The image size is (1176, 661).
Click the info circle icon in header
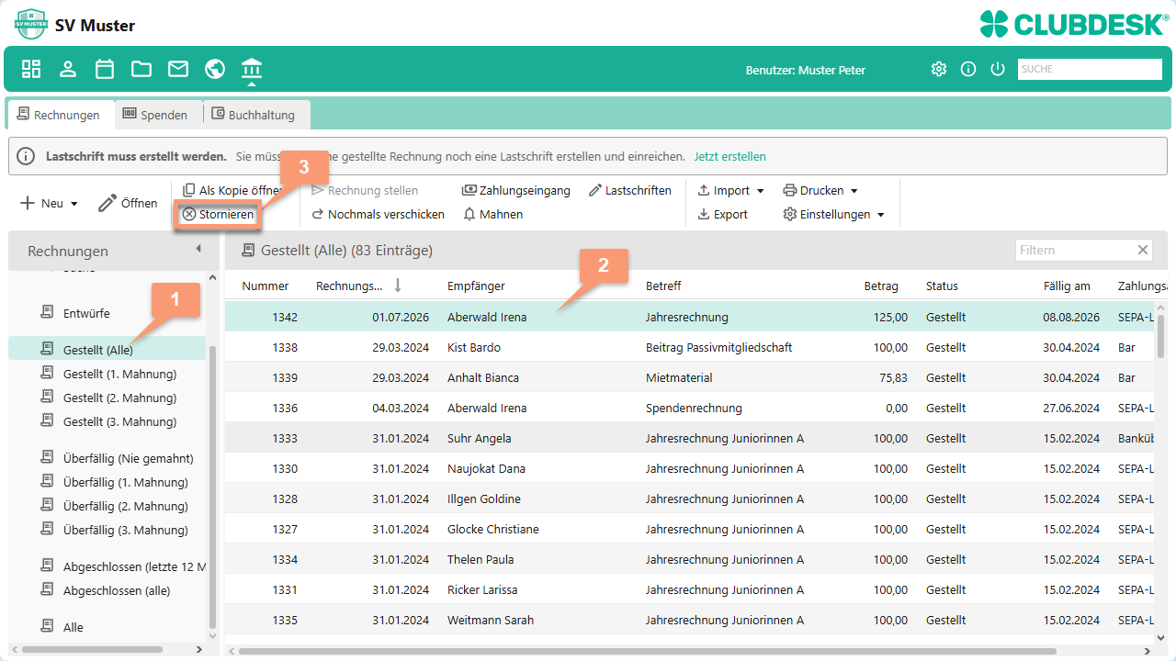click(967, 69)
